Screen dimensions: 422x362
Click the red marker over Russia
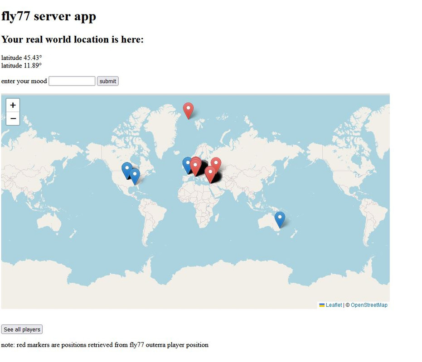point(216,165)
